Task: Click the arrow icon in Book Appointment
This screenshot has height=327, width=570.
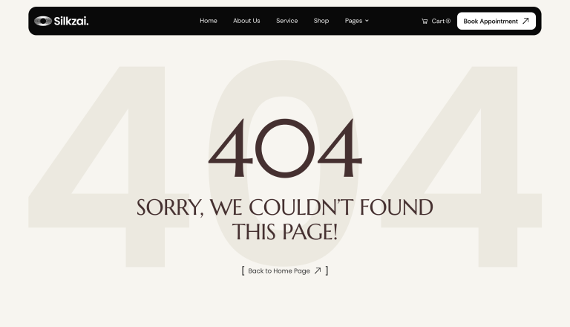Action: 525,21
